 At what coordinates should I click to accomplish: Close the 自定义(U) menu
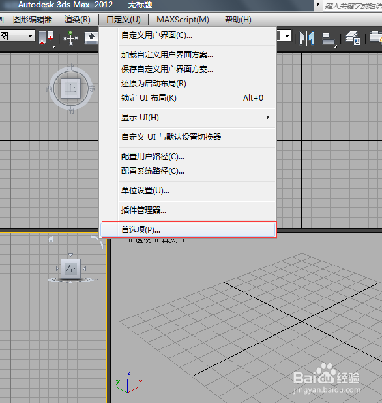coord(123,20)
